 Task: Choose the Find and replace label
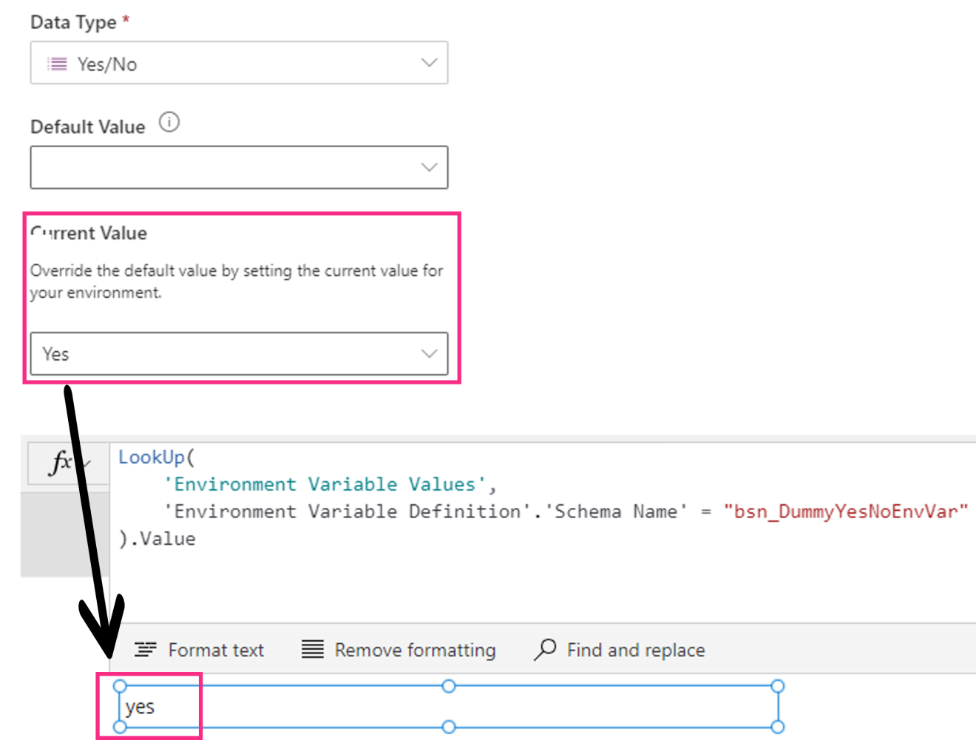pos(635,650)
